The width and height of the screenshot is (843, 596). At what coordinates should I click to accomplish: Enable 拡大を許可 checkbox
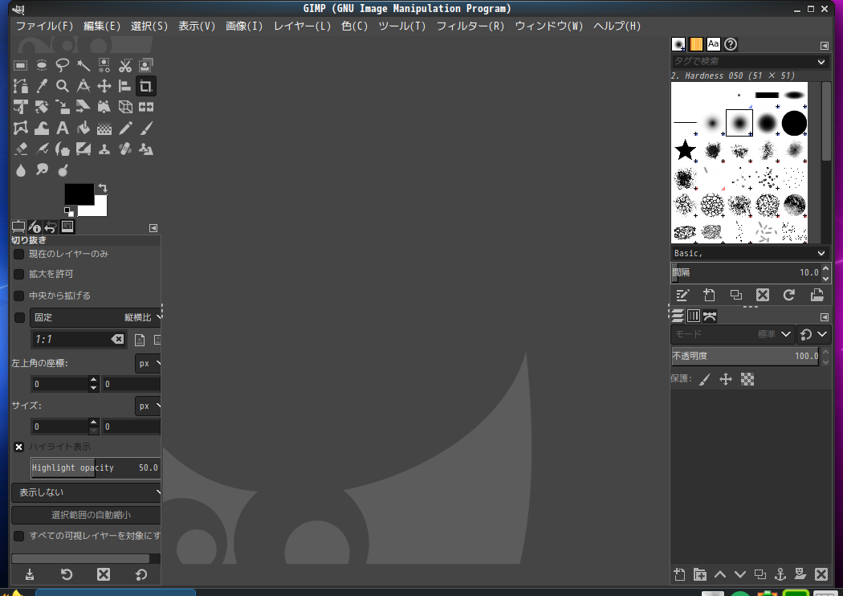click(x=18, y=275)
